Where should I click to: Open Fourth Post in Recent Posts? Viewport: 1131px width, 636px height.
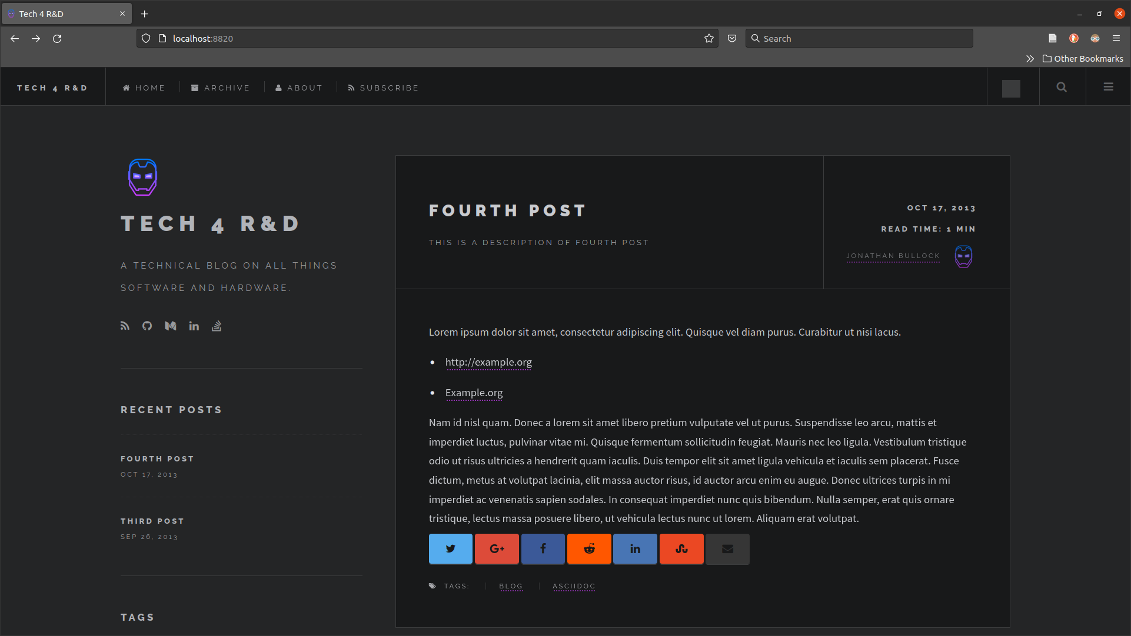pos(157,458)
